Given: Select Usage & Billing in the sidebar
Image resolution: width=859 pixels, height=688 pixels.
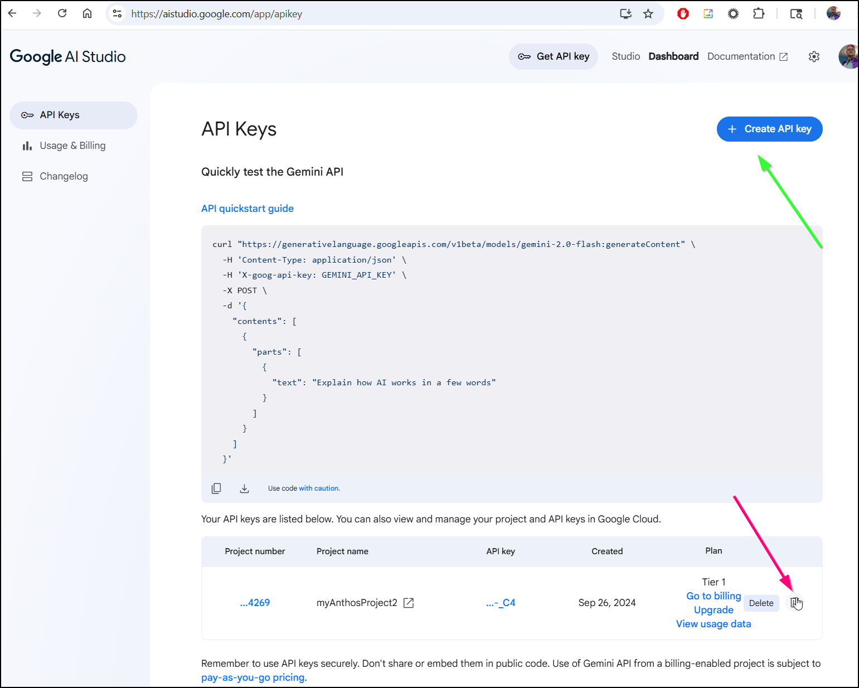Looking at the screenshot, I should [x=72, y=146].
